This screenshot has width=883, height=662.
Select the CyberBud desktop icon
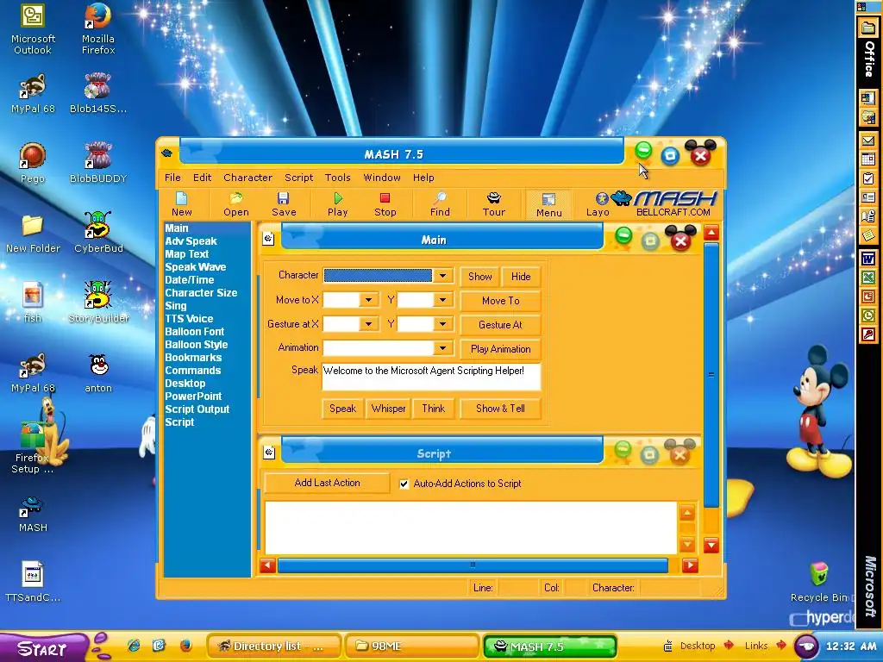pyautogui.click(x=98, y=233)
